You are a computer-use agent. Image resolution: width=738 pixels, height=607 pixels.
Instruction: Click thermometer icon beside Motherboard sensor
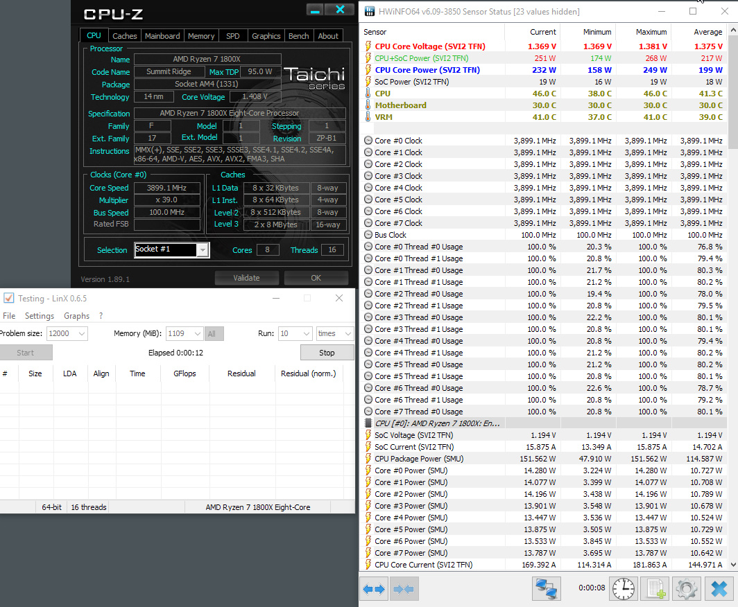[x=368, y=105]
